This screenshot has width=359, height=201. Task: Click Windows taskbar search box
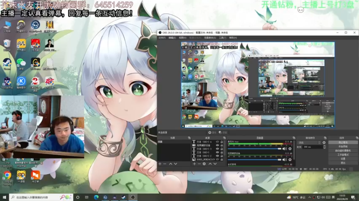[x=41, y=197]
